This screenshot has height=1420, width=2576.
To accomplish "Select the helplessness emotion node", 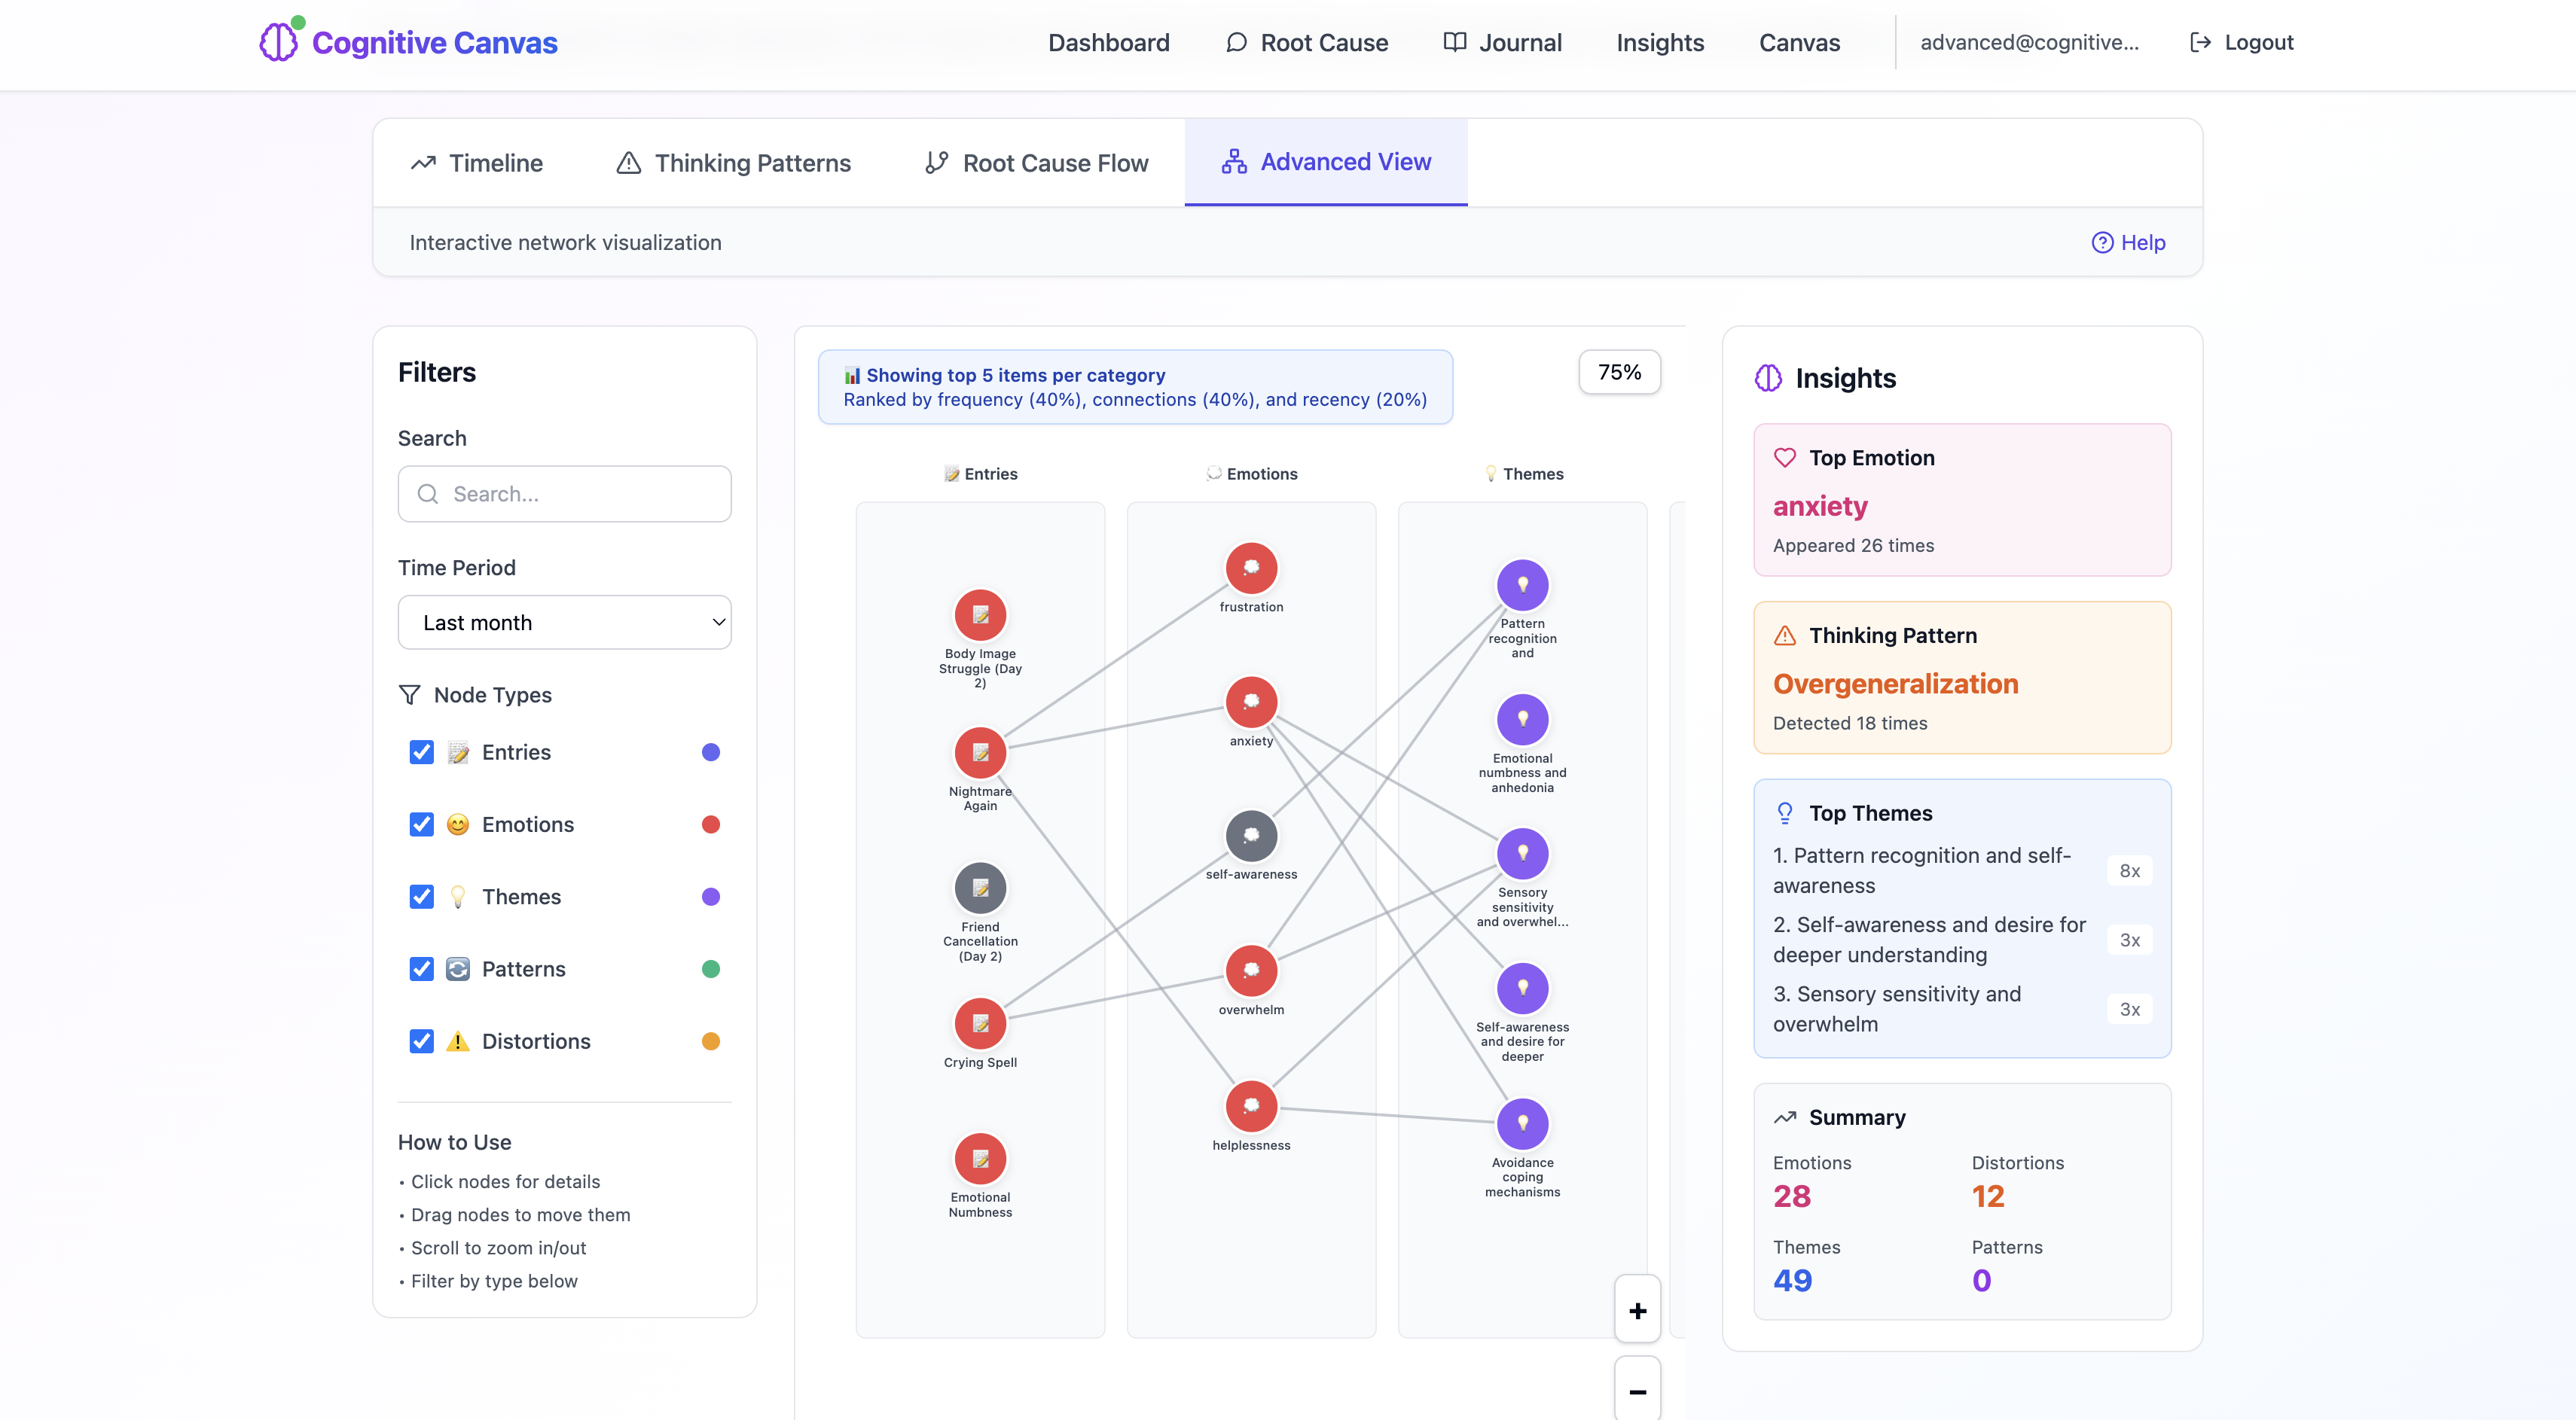I will 1251,1106.
